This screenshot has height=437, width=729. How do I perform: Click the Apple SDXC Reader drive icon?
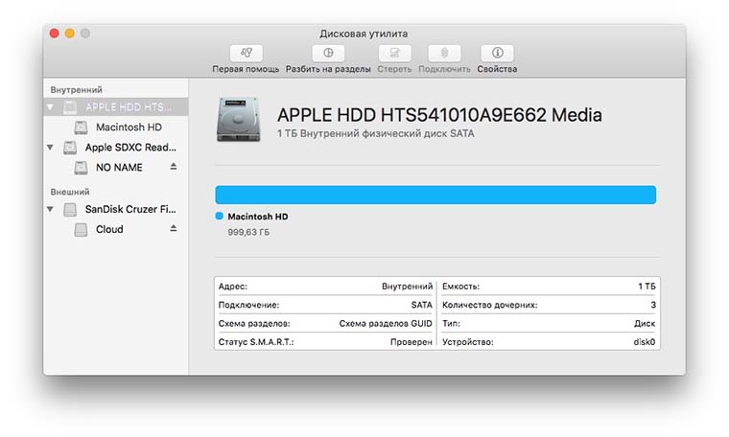(70, 148)
